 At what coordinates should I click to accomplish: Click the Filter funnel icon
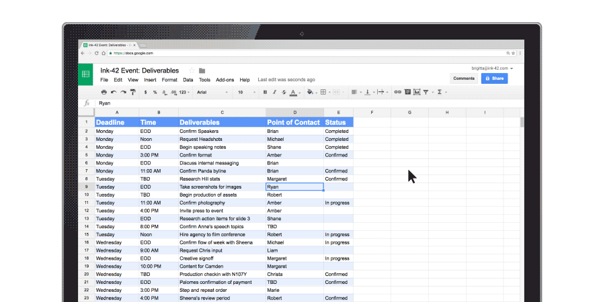click(x=426, y=92)
